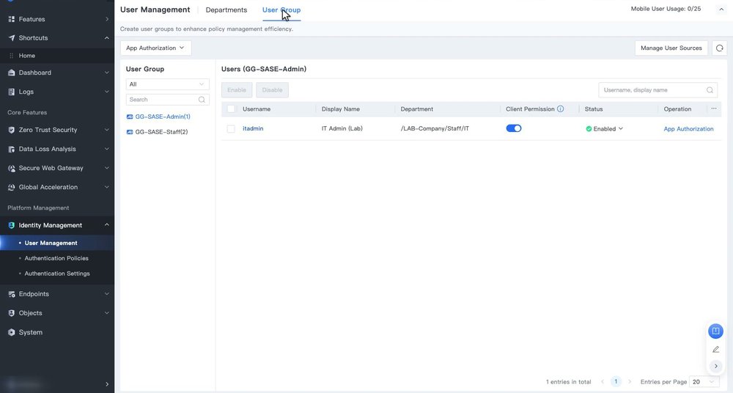Open the itadmin username link
This screenshot has width=733, height=393.
click(253, 128)
